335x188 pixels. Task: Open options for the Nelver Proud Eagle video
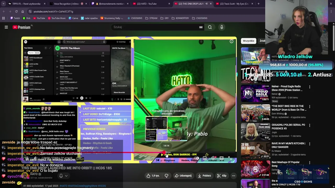pos(310,87)
